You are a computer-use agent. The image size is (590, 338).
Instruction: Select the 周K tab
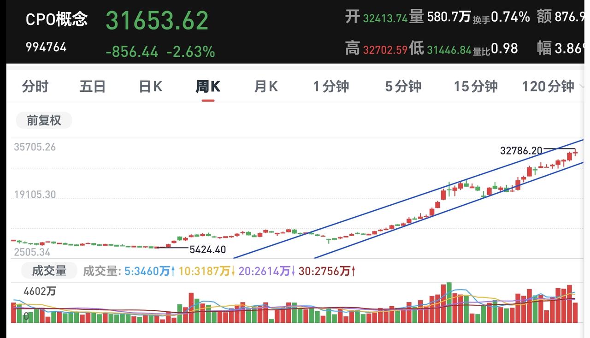(x=208, y=86)
